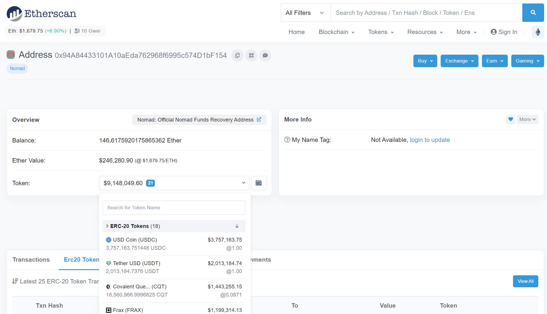Click the blue search magnifier button

pyautogui.click(x=533, y=13)
